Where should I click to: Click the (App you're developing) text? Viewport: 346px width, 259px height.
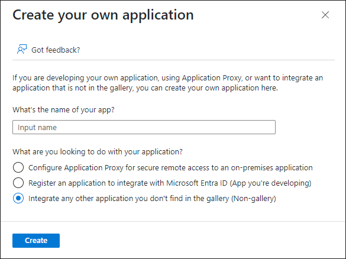[x=270, y=183]
